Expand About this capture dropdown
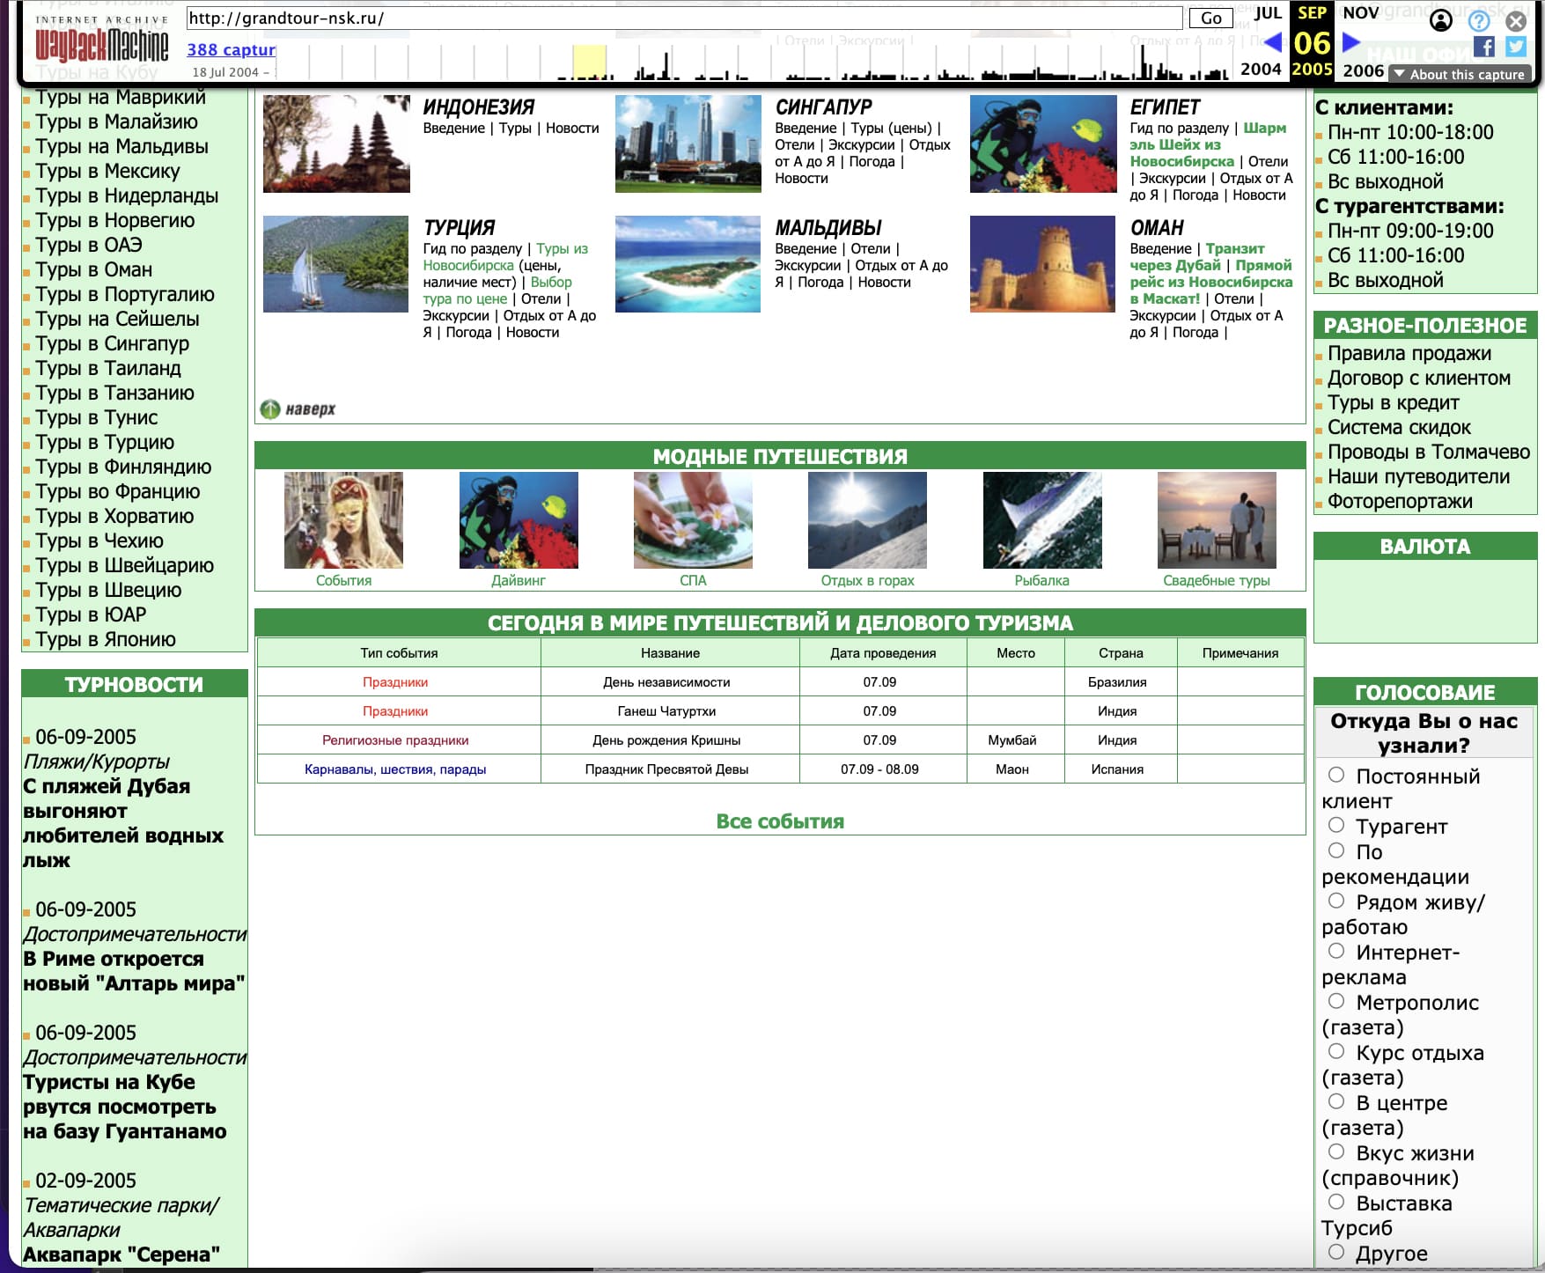The height and width of the screenshot is (1273, 1545). coord(1460,75)
